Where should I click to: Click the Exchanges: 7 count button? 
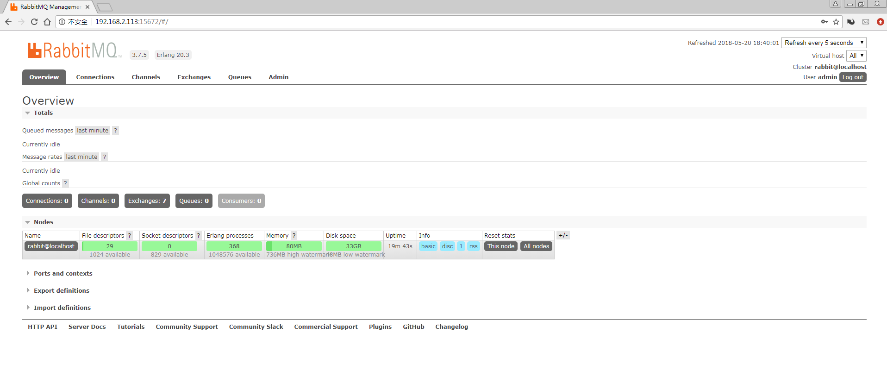(x=147, y=201)
